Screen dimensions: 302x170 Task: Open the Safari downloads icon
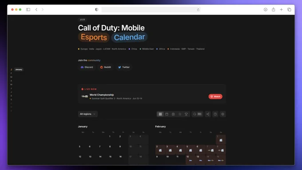pos(266,9)
